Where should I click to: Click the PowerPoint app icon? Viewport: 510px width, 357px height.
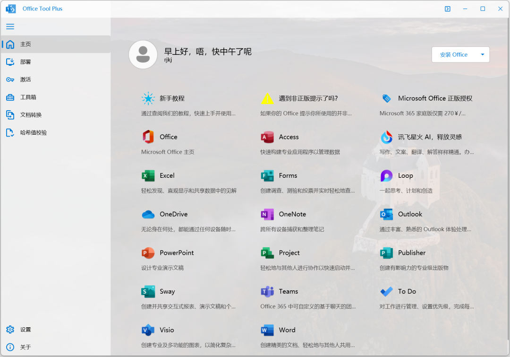click(x=148, y=253)
